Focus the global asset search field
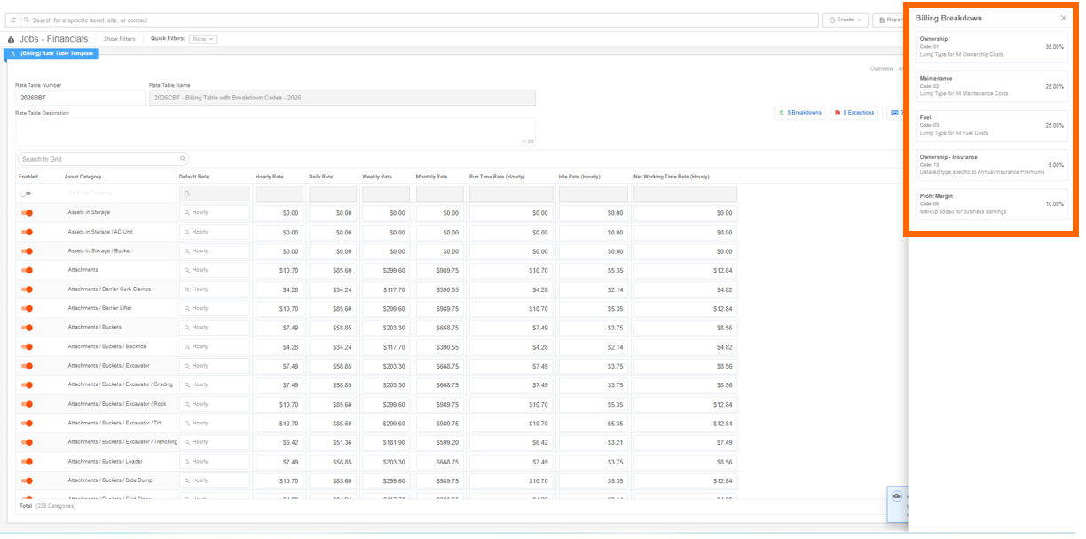The height and width of the screenshot is (539, 1086). (x=419, y=20)
